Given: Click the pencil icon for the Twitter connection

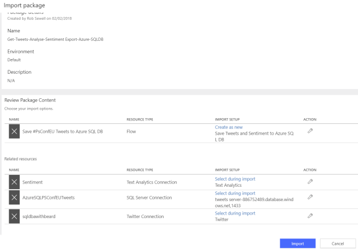Looking at the screenshot, I should click(x=310, y=216).
